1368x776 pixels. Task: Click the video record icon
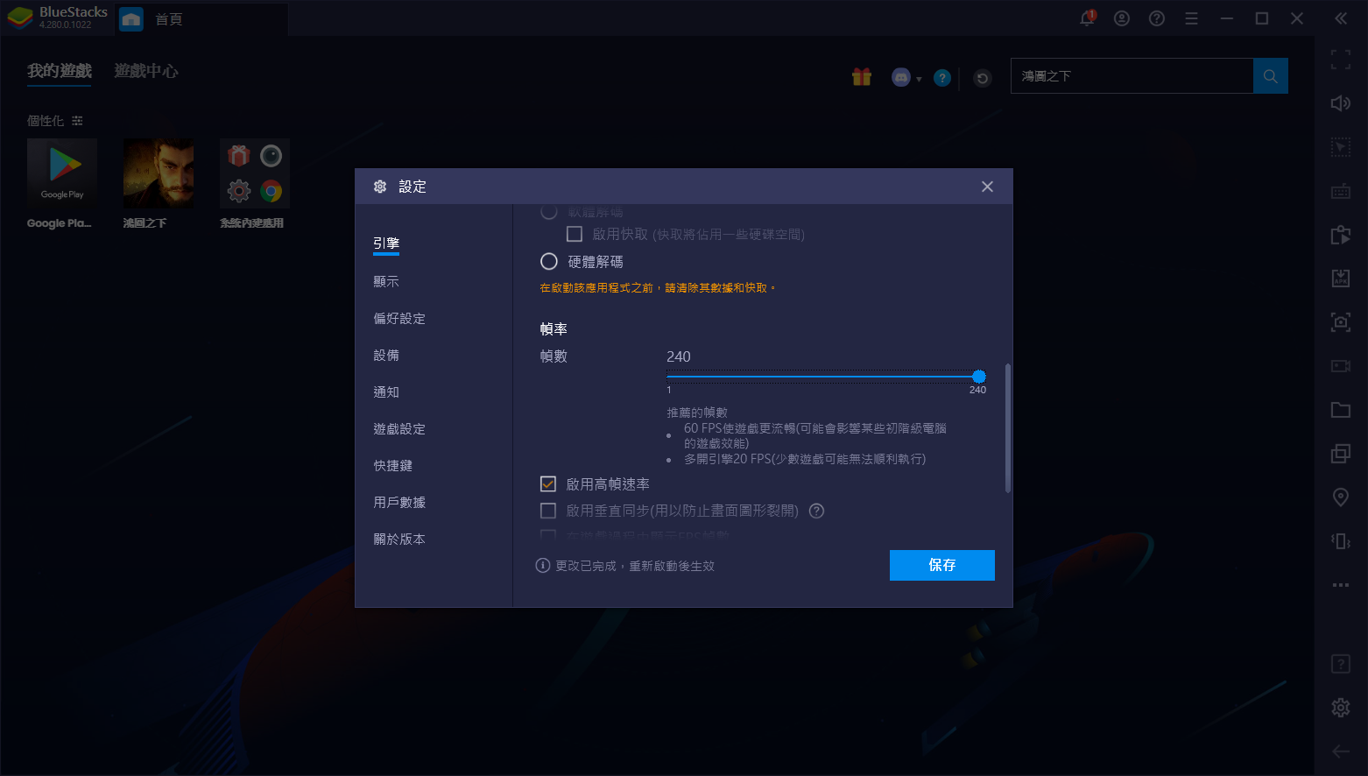tap(1341, 366)
